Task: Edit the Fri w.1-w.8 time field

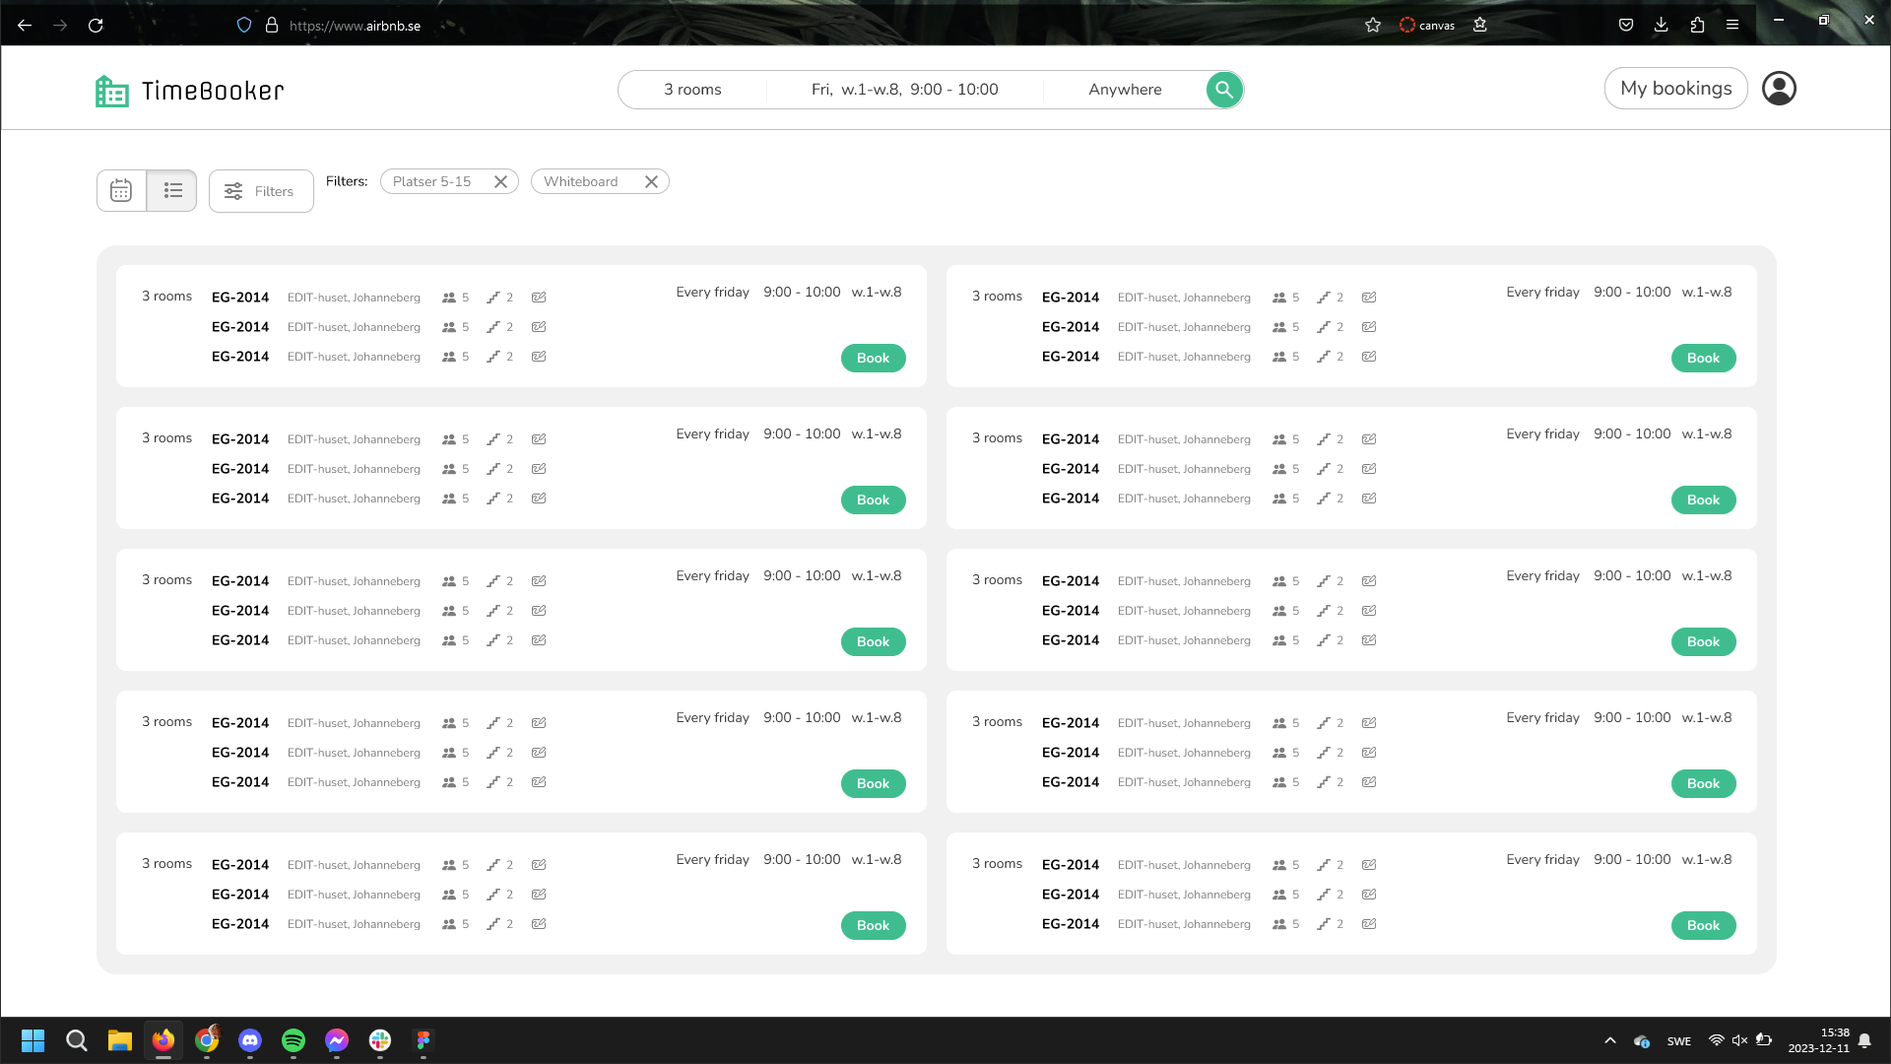Action: [904, 90]
